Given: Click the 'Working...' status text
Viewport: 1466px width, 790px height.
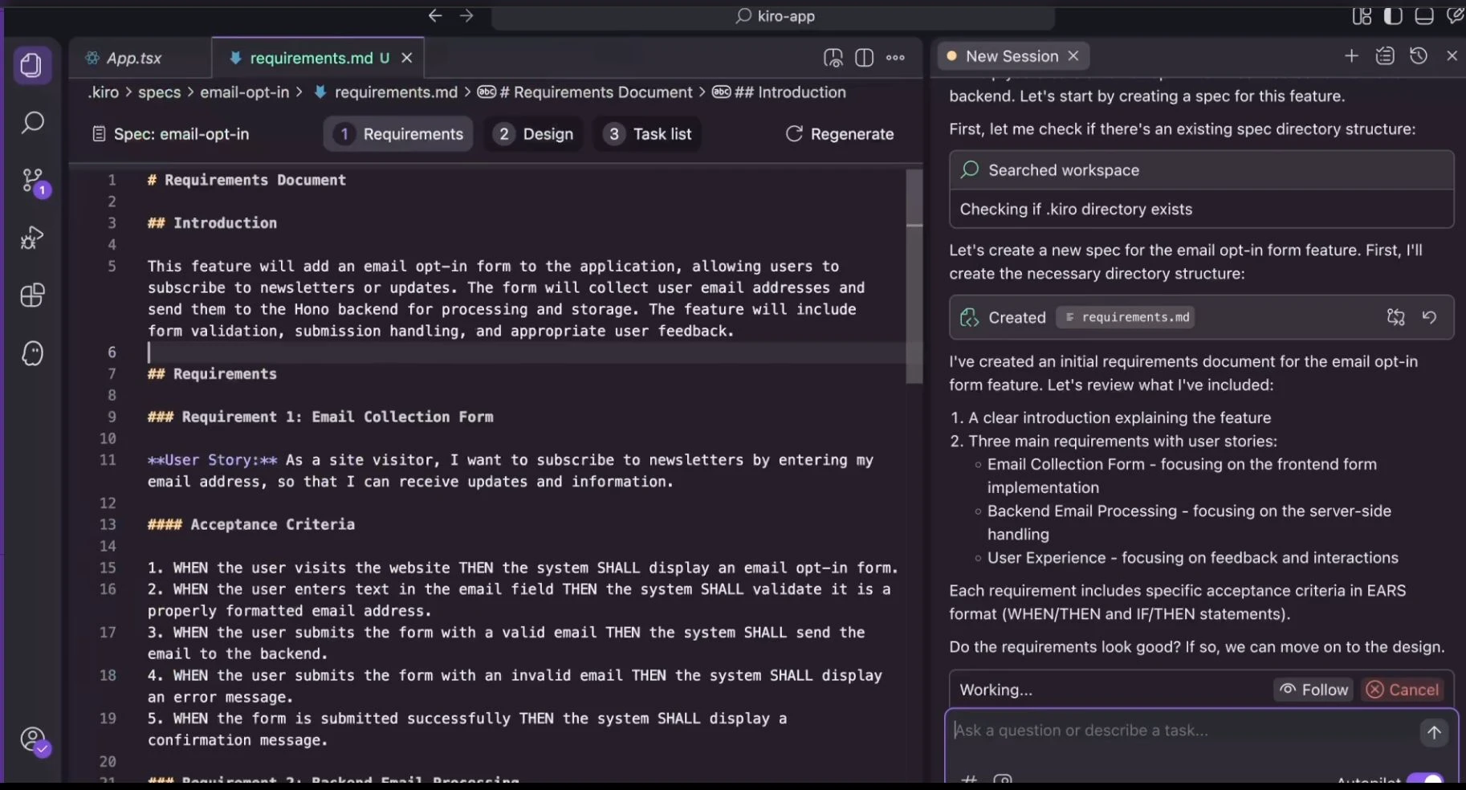Looking at the screenshot, I should [996, 690].
